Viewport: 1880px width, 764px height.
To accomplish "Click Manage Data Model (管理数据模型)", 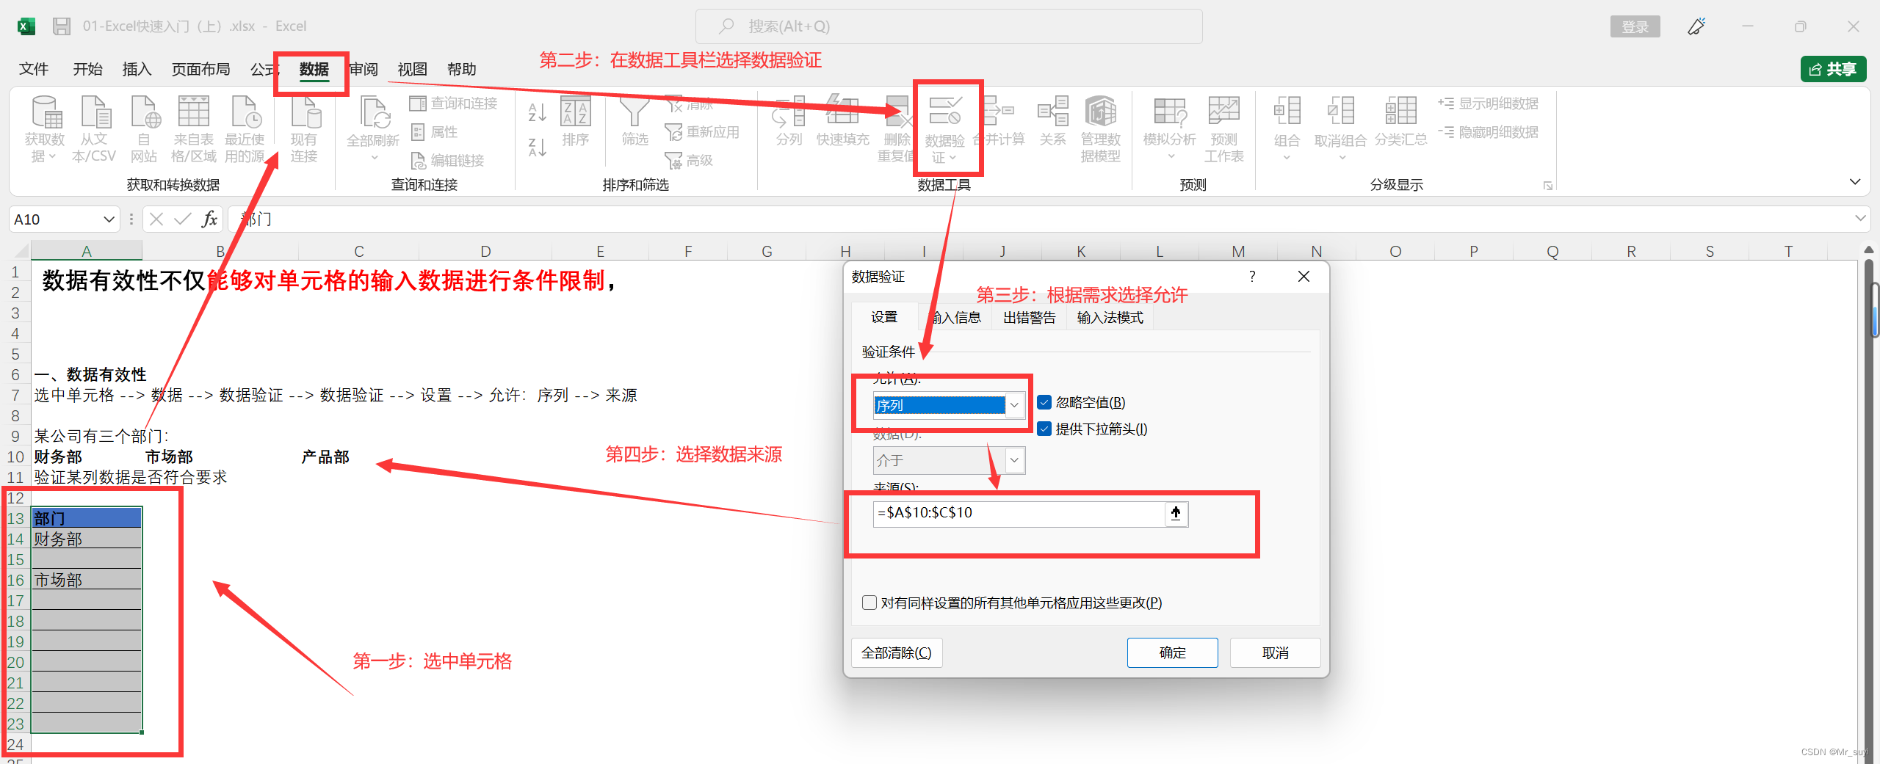I will [1100, 128].
